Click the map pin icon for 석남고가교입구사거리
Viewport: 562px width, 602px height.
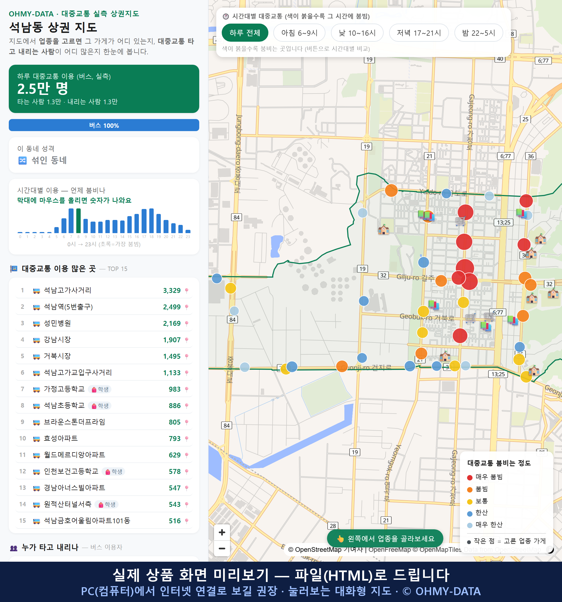coord(187,373)
